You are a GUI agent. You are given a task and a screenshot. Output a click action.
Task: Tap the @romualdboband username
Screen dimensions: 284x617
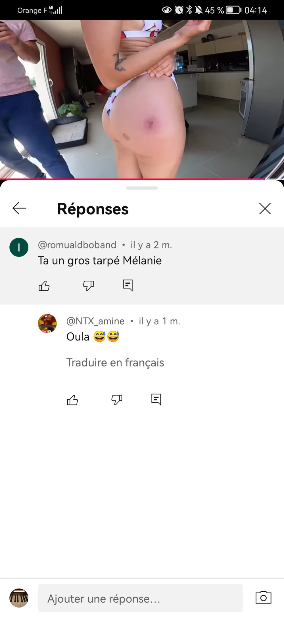[77, 245]
